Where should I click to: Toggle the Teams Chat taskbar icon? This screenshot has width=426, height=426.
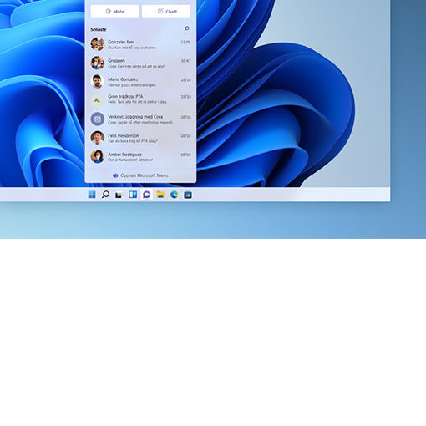point(147,195)
